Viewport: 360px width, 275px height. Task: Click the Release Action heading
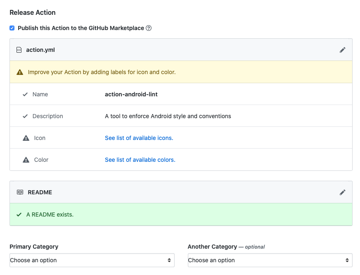[33, 12]
